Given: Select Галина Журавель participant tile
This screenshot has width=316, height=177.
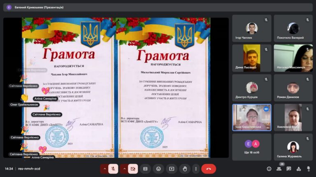Looking at the screenshot, I should [x=293, y=147].
